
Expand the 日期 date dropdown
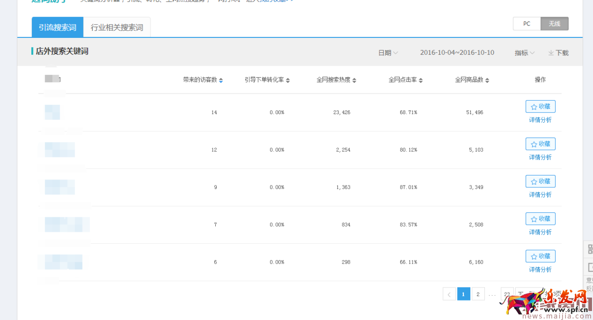(388, 53)
